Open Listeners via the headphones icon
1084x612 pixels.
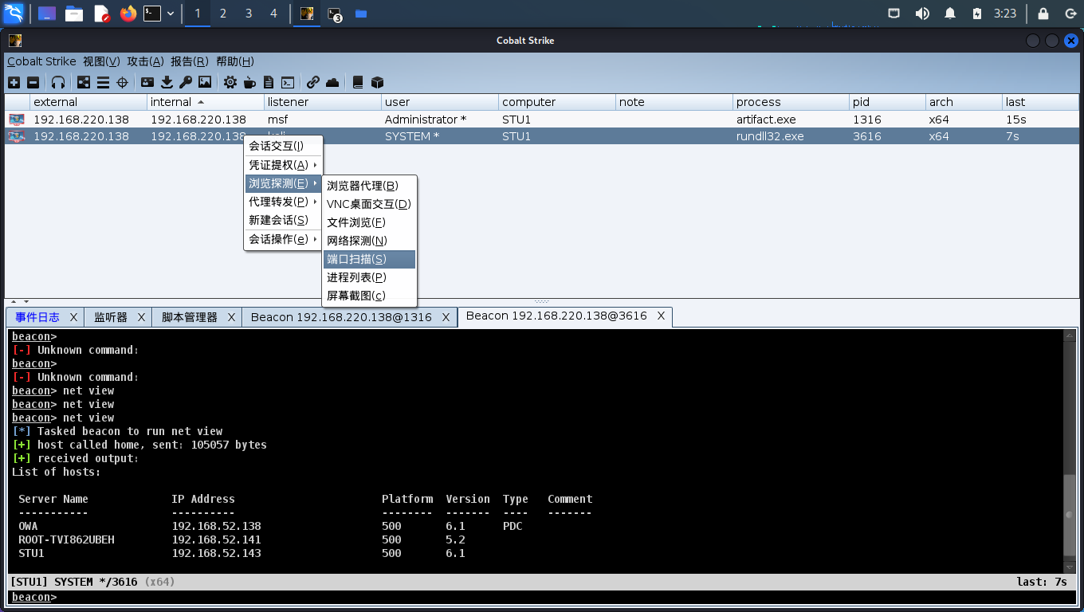(x=58, y=82)
